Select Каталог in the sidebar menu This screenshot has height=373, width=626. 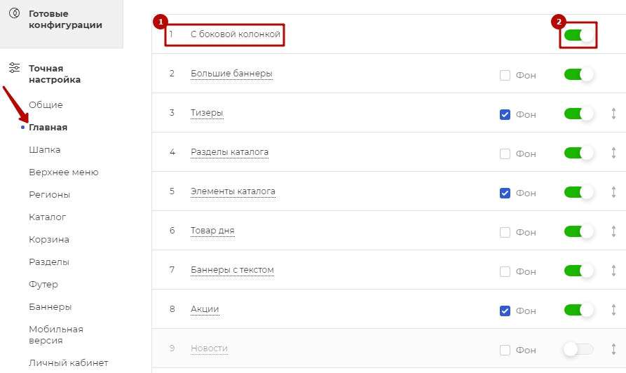click(x=48, y=217)
